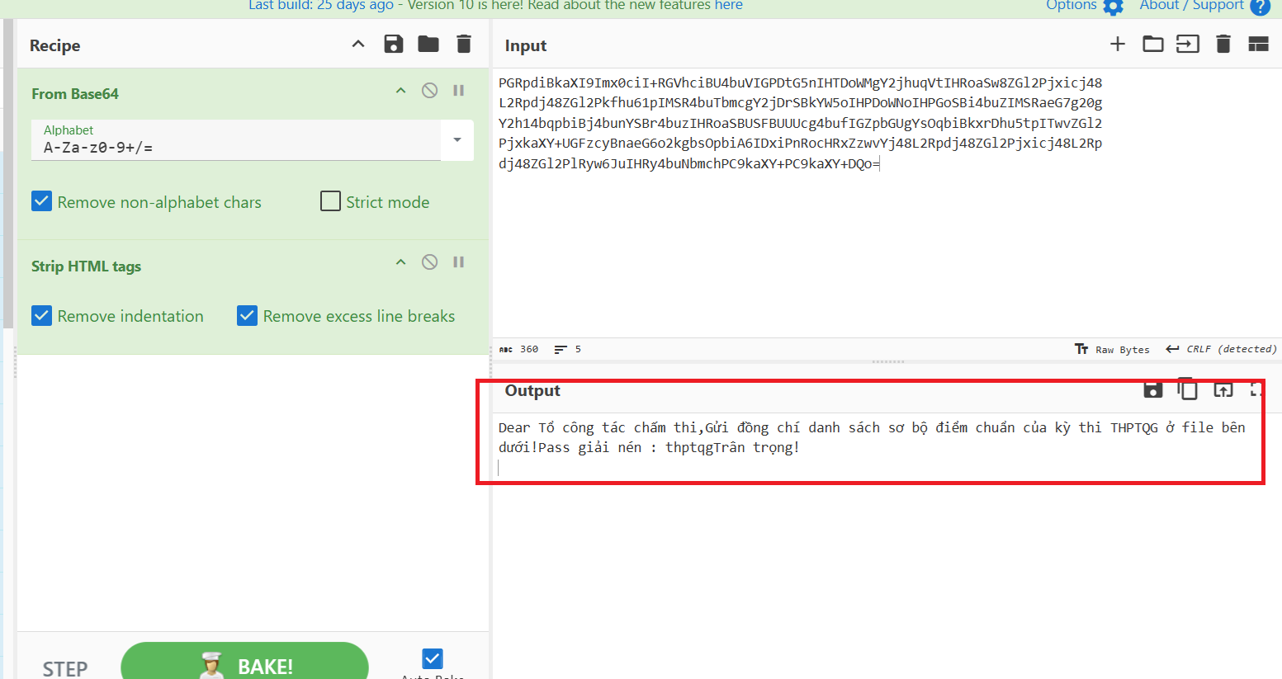Enable Strict mode checkbox

pyautogui.click(x=330, y=202)
